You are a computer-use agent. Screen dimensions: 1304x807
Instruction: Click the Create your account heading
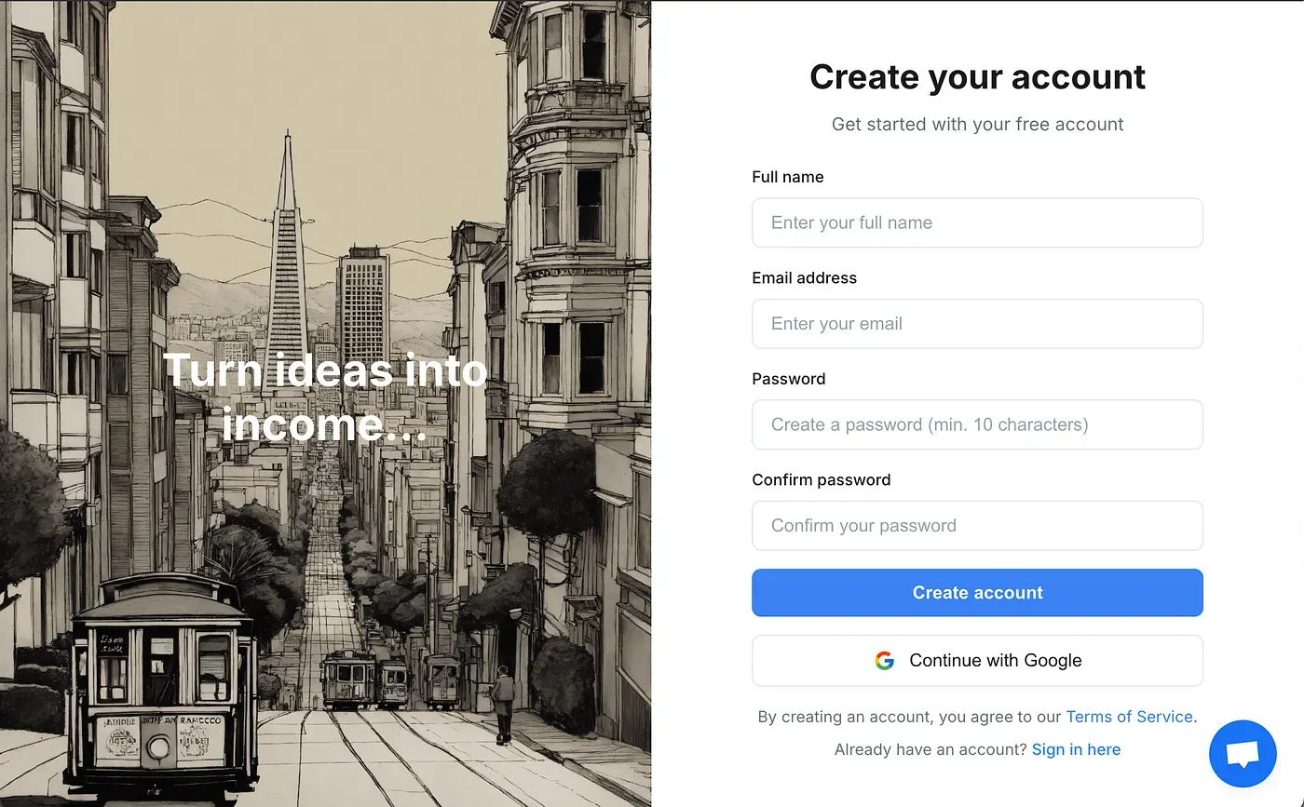tap(977, 76)
